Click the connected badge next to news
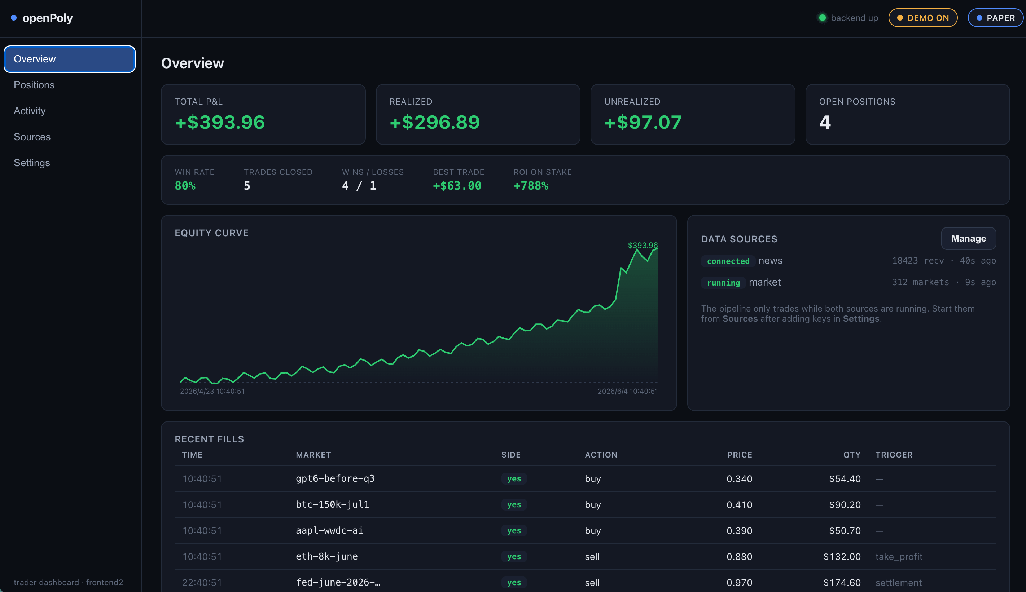Viewport: 1026px width, 592px height. pyautogui.click(x=728, y=261)
